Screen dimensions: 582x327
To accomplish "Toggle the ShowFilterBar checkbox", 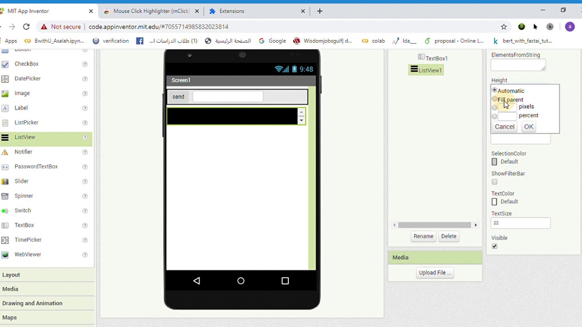I will pos(495,182).
